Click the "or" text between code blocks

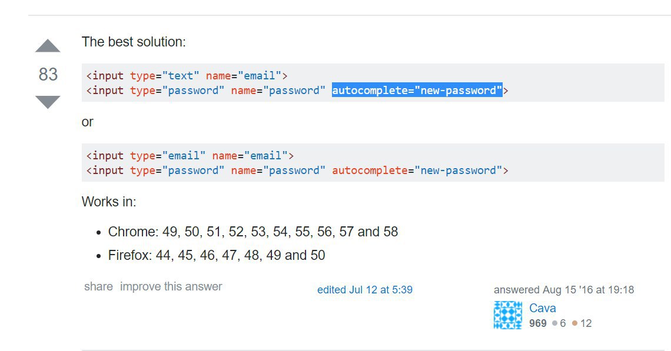88,122
